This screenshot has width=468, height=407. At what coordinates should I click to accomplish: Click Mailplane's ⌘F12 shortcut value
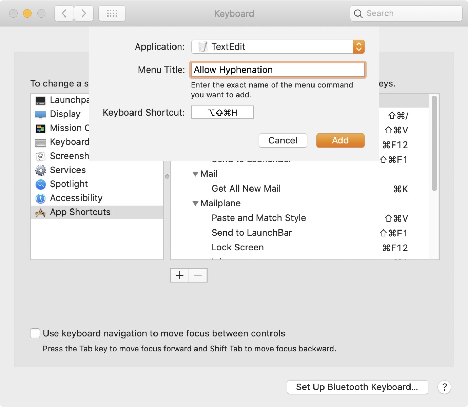tap(395, 248)
